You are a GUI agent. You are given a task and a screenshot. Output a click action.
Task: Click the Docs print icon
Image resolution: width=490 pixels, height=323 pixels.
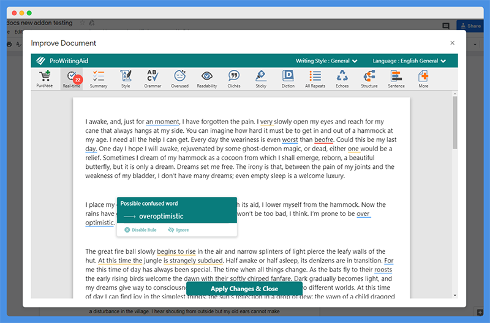pos(9,44)
